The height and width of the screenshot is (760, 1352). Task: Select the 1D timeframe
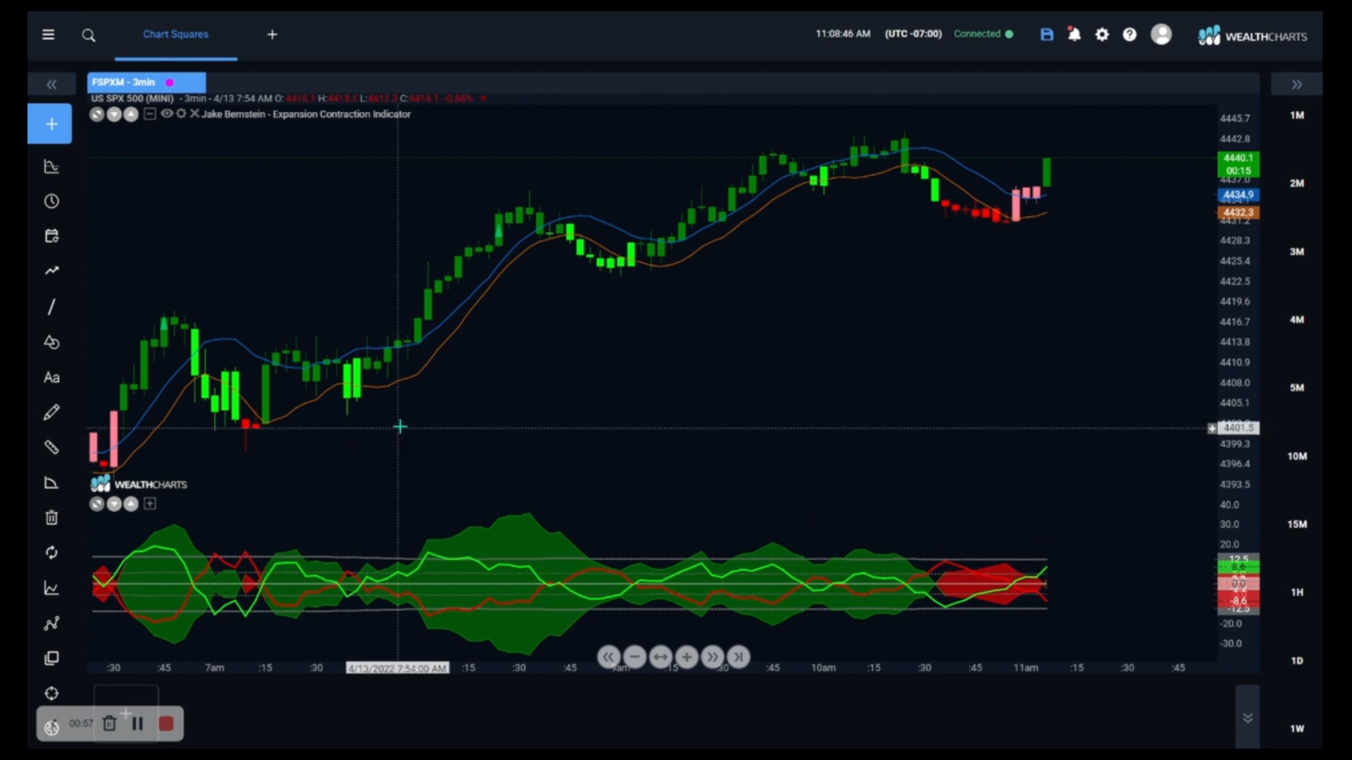[1297, 661]
